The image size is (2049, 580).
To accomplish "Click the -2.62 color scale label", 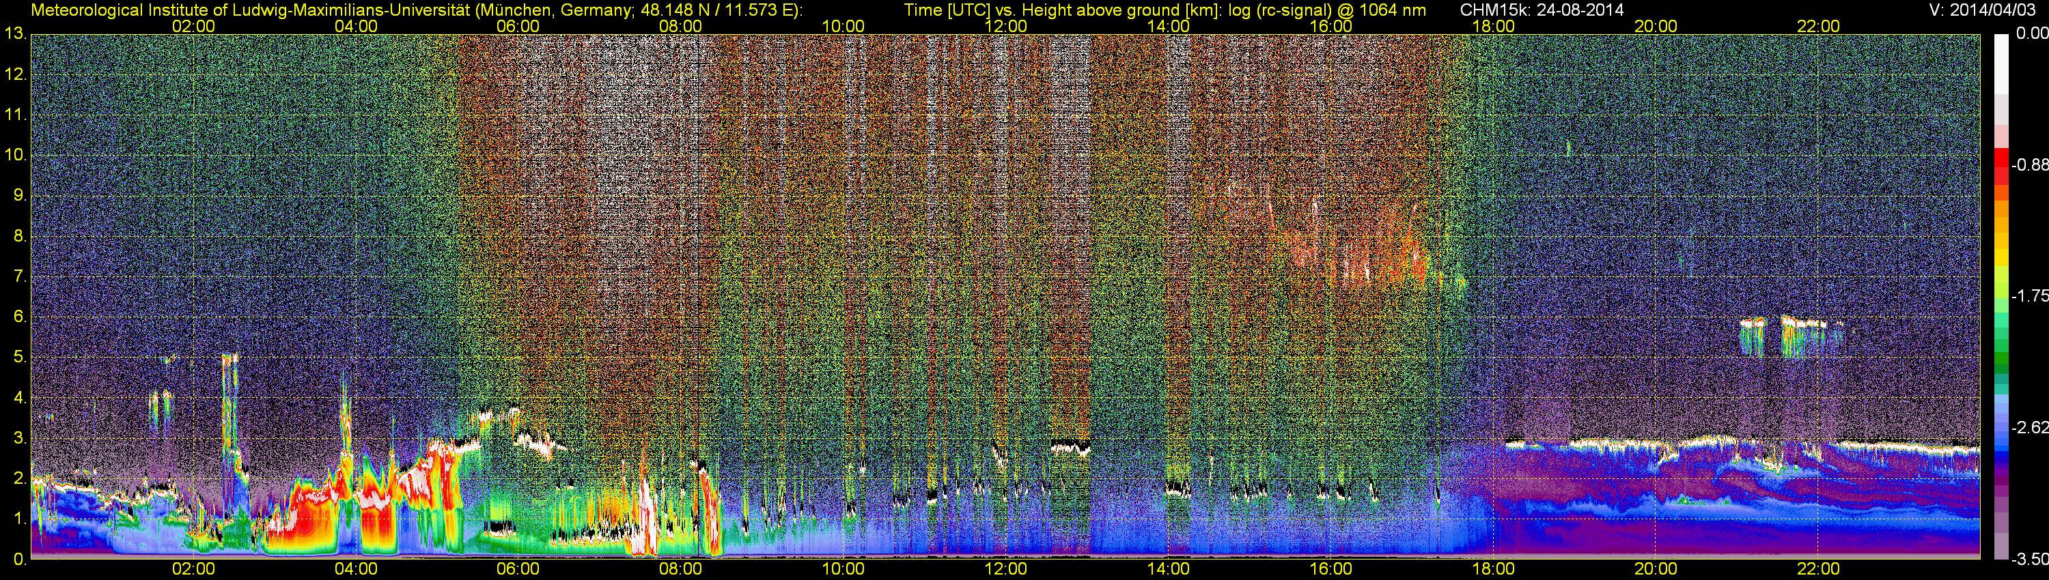I will (x=2029, y=427).
